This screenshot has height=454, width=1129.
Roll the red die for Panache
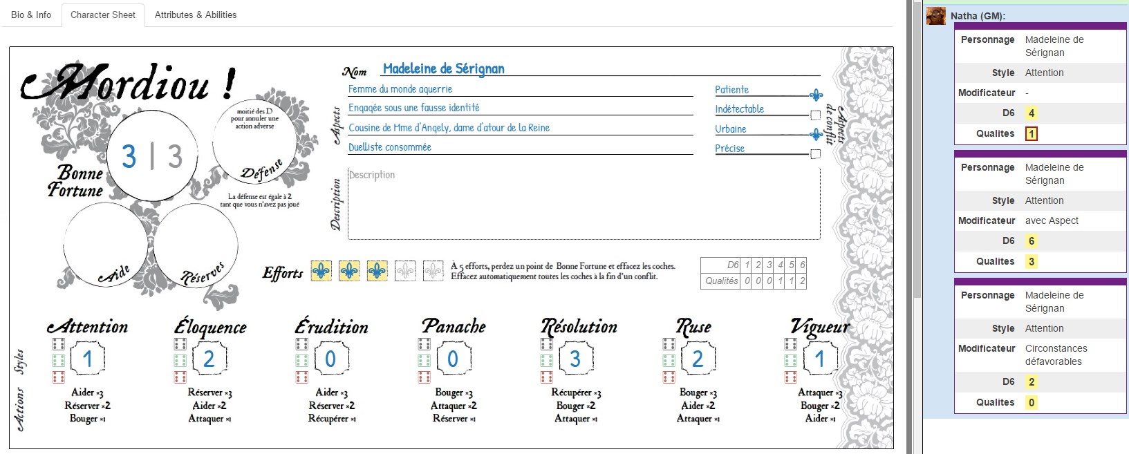point(424,377)
